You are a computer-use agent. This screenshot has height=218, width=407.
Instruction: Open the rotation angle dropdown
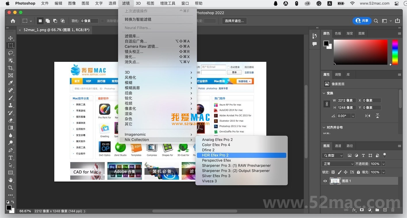click(353, 116)
